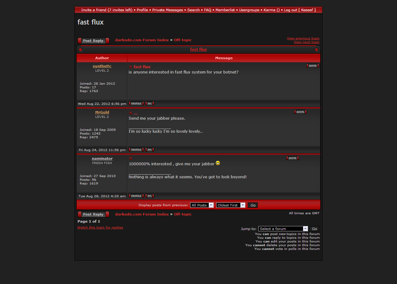This screenshot has width=397, height=284.
Task: Click Off-topic in the top breadcrumb
Action: (183, 40)
